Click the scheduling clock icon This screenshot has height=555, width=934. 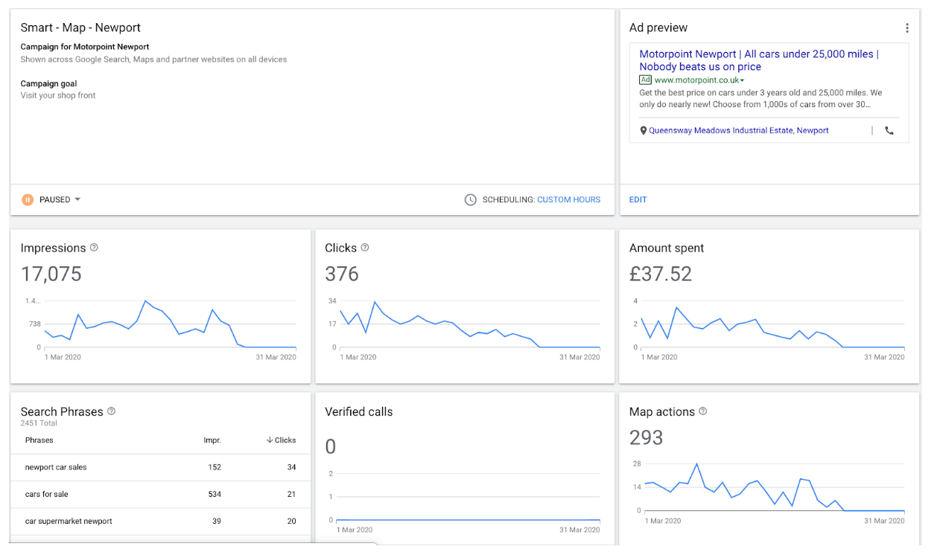[470, 199]
